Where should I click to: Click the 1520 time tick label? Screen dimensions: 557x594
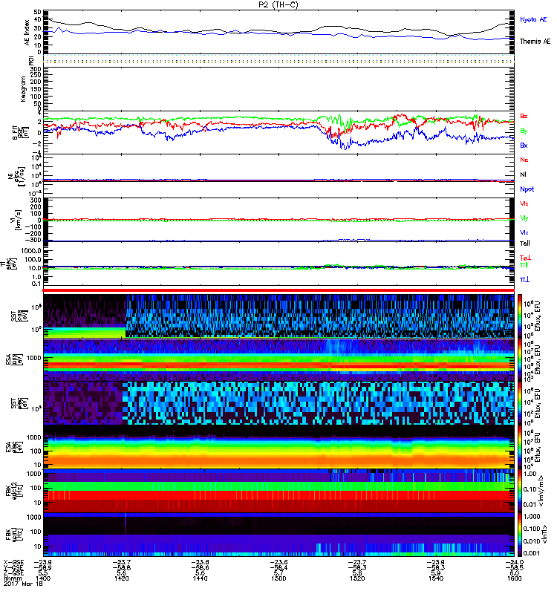pos(357,578)
